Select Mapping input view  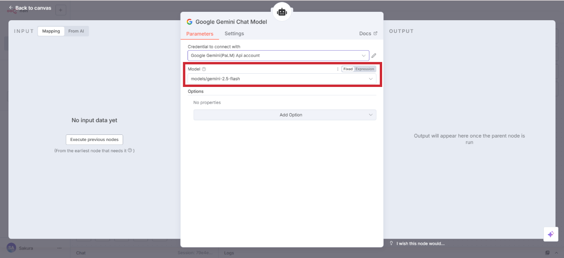[51, 31]
